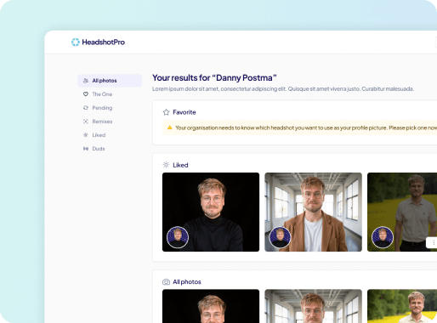Click the Liked section heading text
The height and width of the screenshot is (323, 437).
(180, 165)
